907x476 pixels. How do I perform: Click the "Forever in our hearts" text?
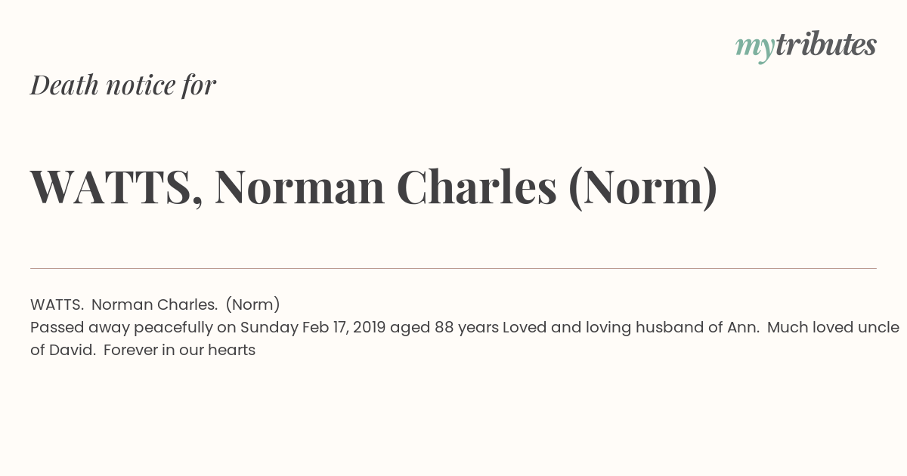[x=180, y=350]
